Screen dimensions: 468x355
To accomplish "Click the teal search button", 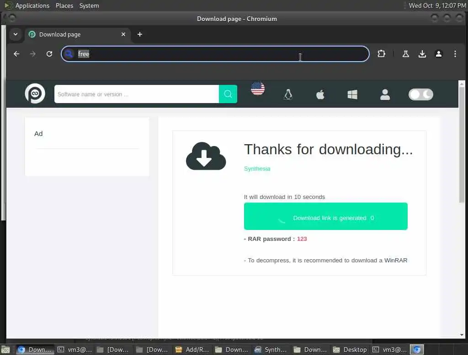I will pos(228,94).
